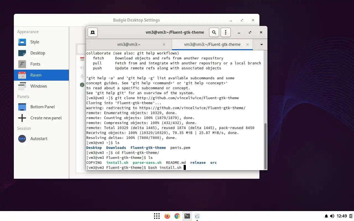Viewport: 354px width, 221px height.
Task: Open the terminal three-dot menu
Action: point(226,32)
